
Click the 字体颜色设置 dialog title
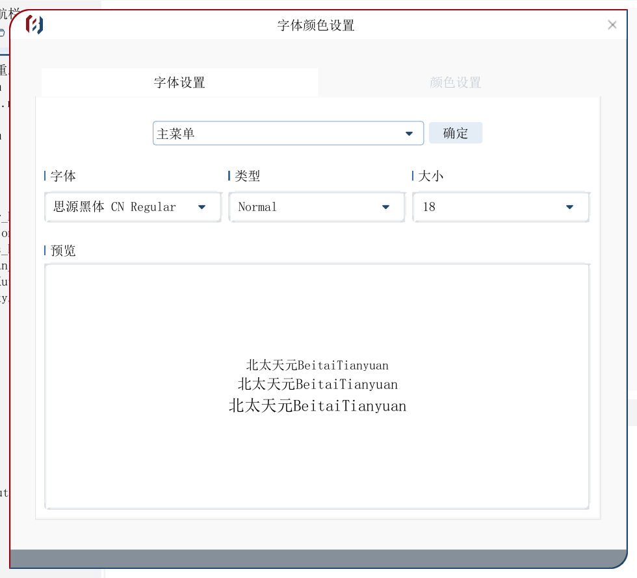[316, 25]
